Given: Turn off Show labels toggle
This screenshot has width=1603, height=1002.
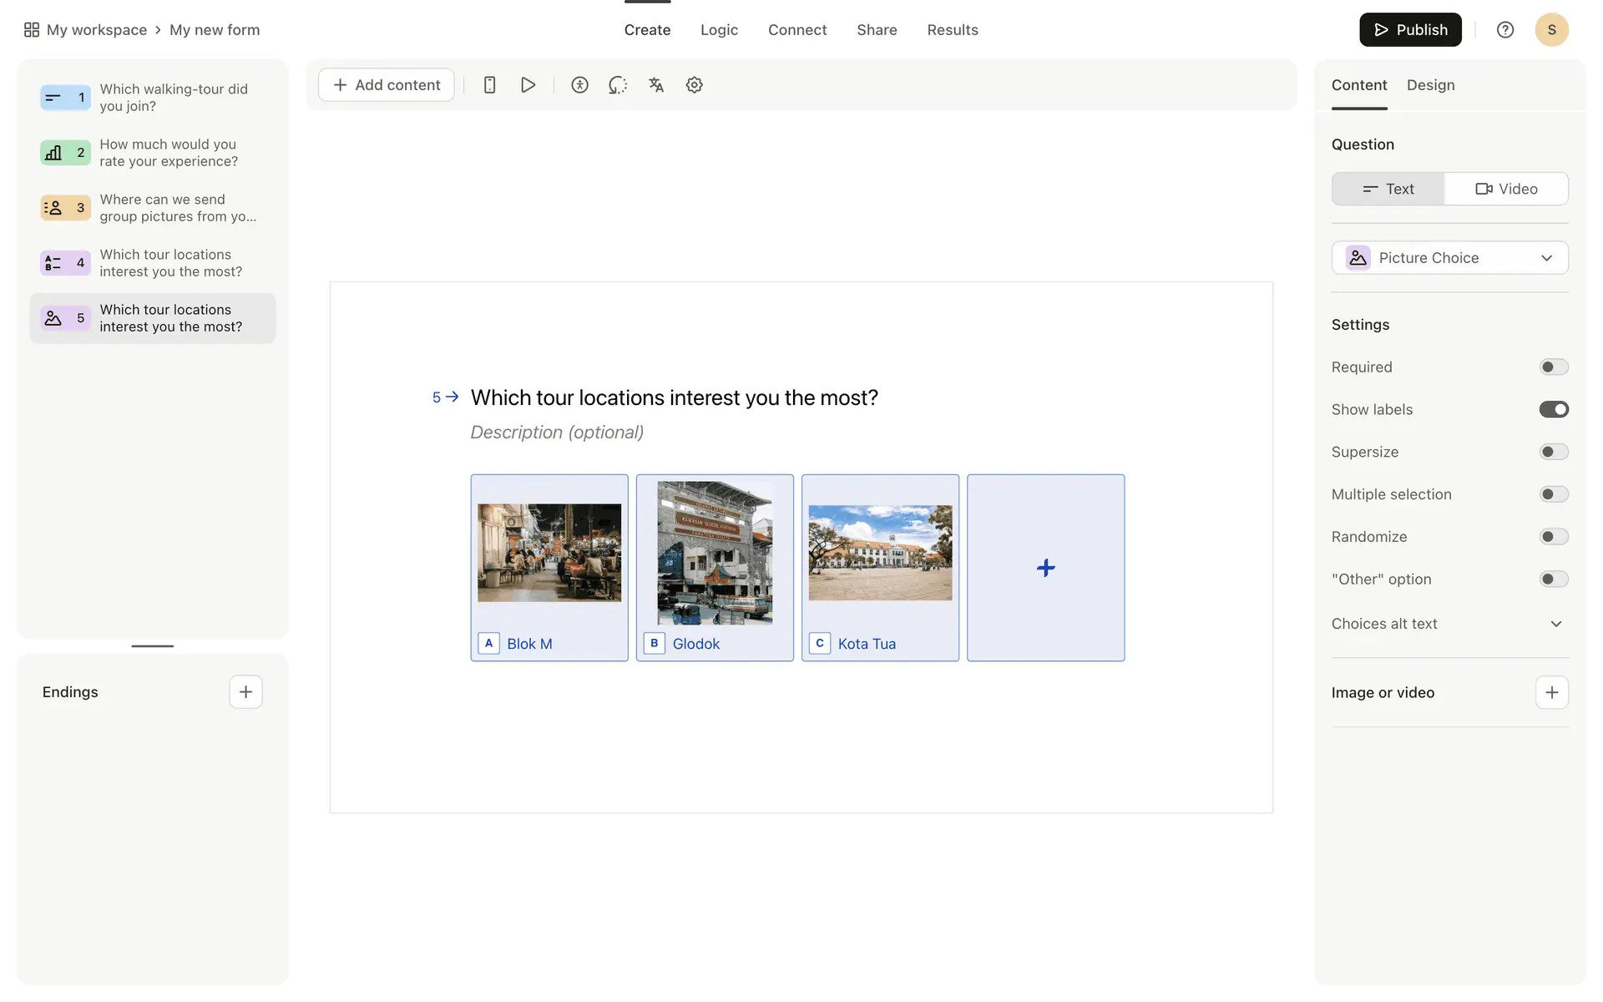Looking at the screenshot, I should tap(1553, 410).
